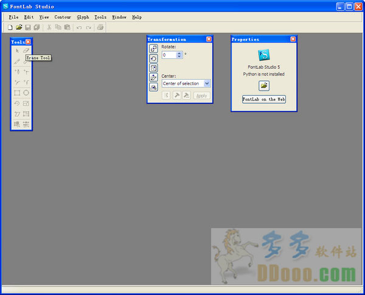Select the Knife tool in Tools panel
The image size is (365, 295).
point(17,61)
